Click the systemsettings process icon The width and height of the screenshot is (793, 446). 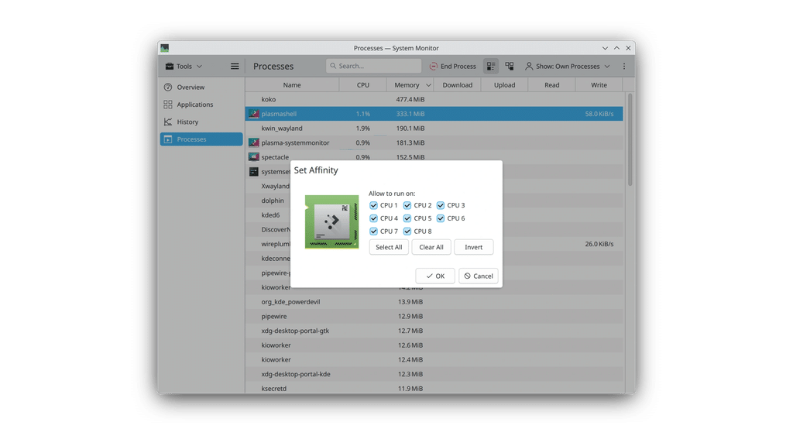tap(254, 171)
